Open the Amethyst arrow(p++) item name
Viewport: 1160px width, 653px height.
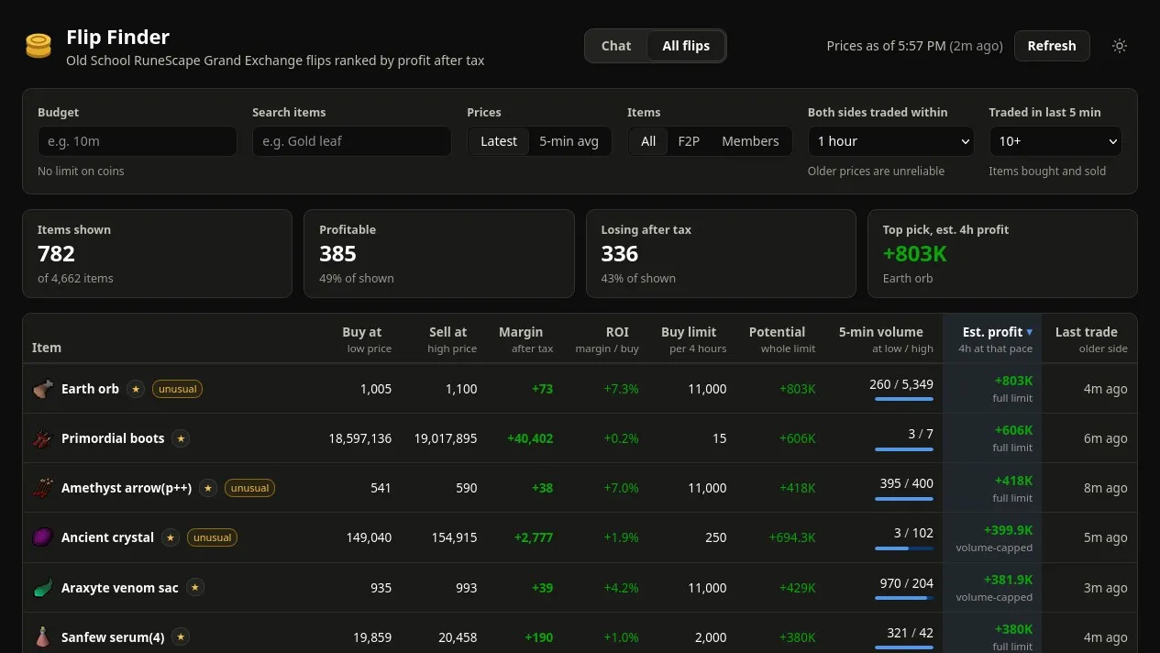click(127, 488)
